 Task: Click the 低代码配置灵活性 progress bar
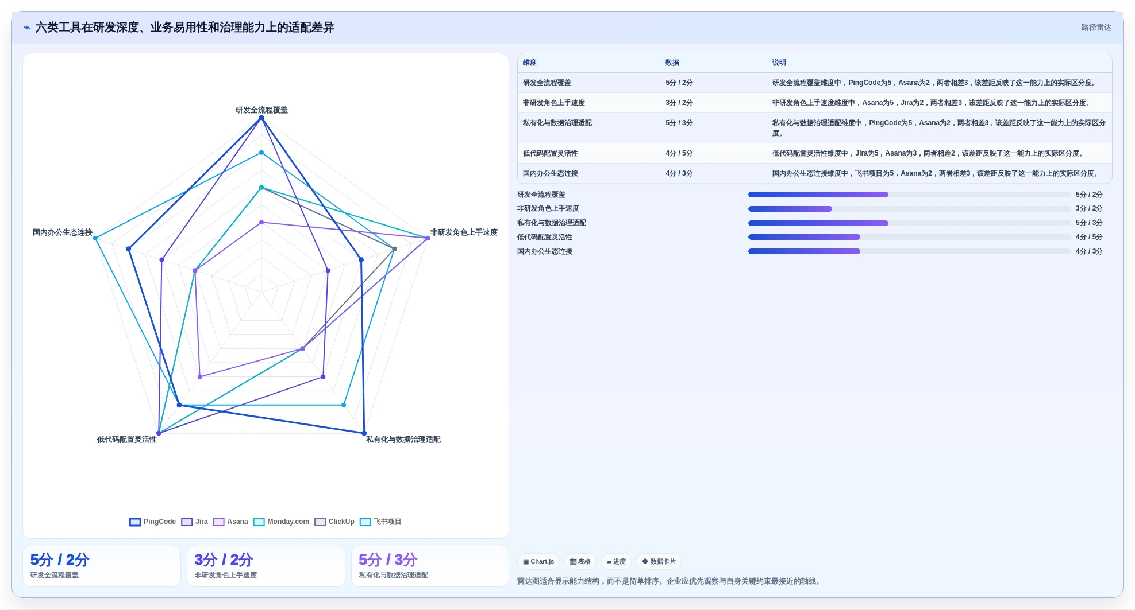[909, 237]
